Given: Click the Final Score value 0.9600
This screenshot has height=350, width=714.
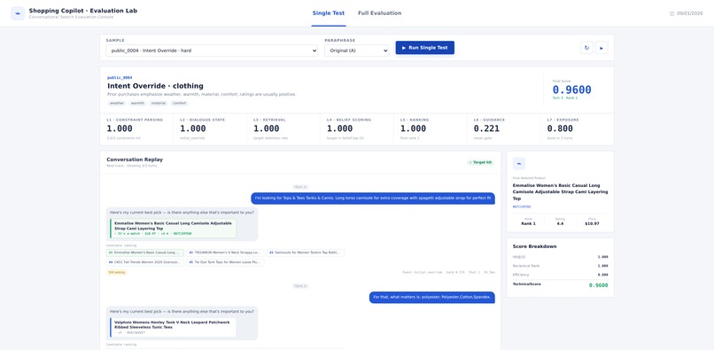Looking at the screenshot, I should [572, 90].
